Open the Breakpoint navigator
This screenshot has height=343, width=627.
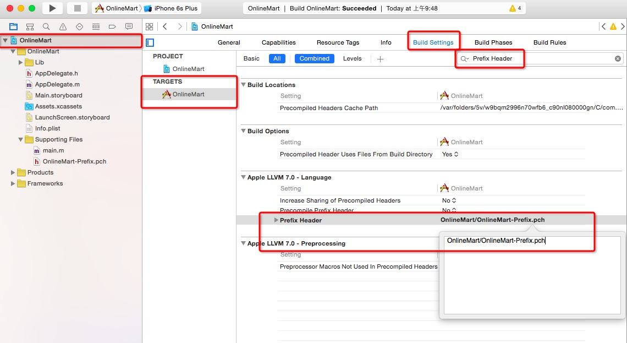pyautogui.click(x=112, y=27)
